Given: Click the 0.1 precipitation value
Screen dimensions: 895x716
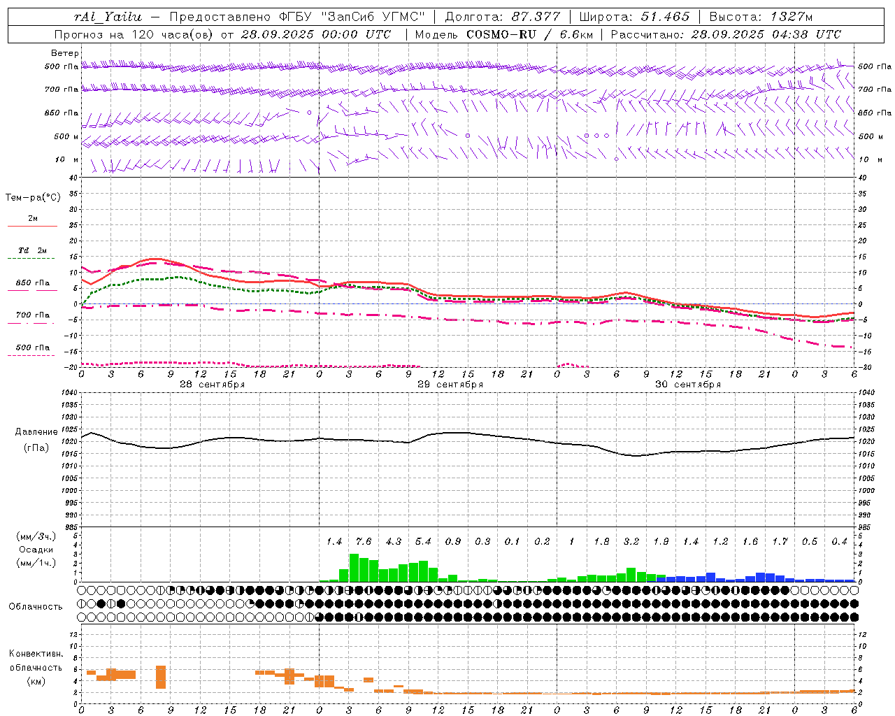Looking at the screenshot, I should click(513, 541).
